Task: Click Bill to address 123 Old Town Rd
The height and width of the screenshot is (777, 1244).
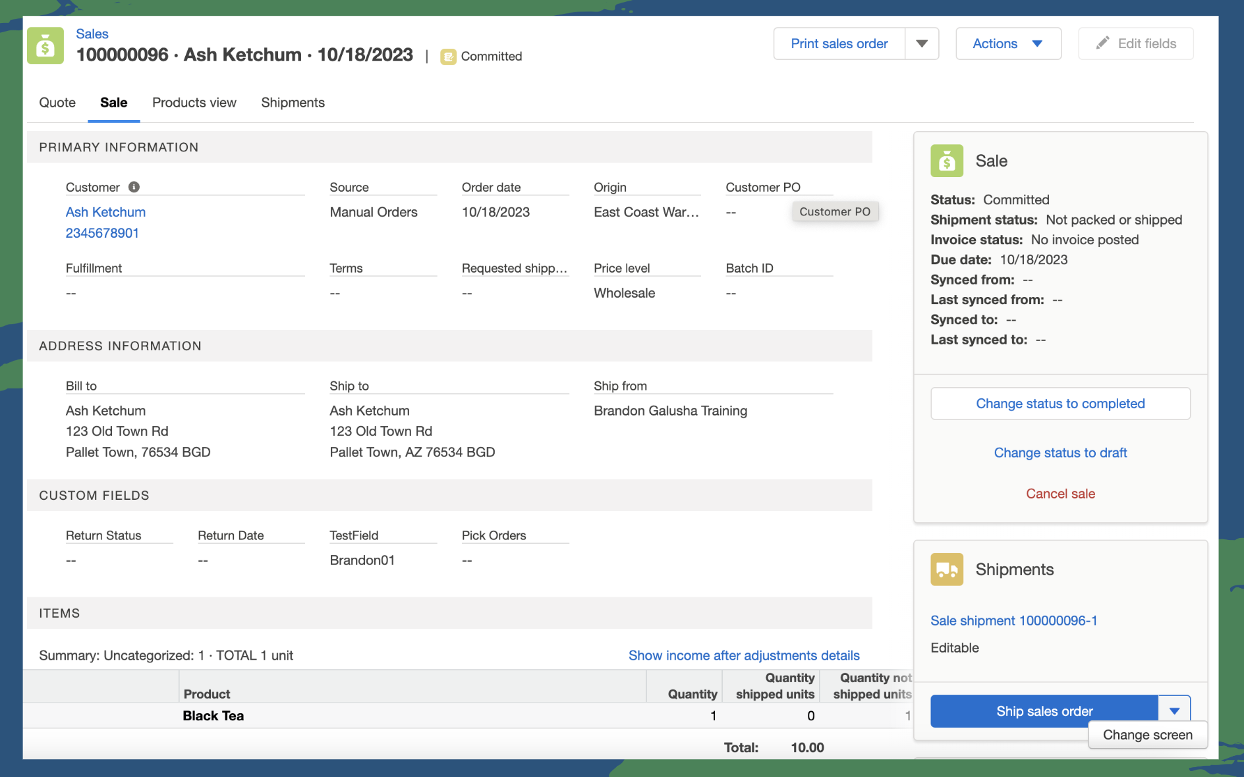Action: [x=117, y=431]
